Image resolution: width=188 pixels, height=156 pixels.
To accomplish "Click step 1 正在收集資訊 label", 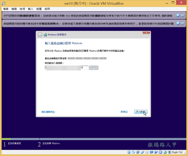I will 14,143.
